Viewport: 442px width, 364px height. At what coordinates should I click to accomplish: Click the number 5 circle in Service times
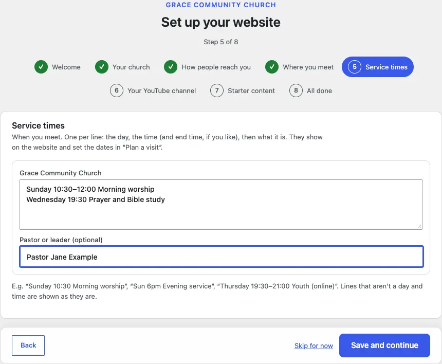355,67
